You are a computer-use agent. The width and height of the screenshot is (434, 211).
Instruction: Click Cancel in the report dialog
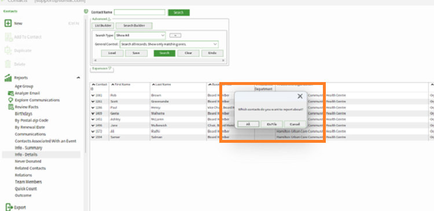click(295, 124)
